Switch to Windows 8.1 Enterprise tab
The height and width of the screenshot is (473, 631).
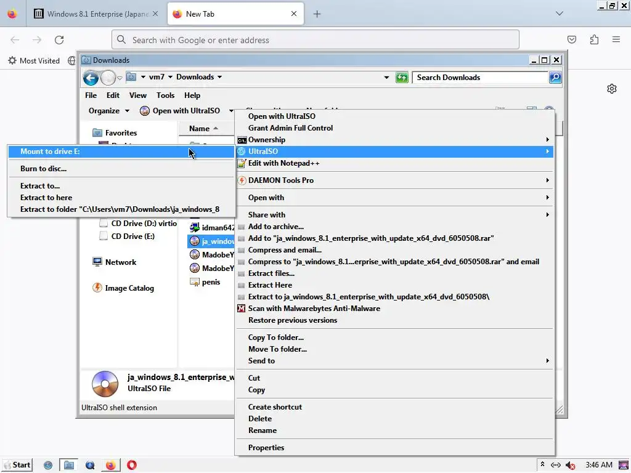click(x=96, y=14)
